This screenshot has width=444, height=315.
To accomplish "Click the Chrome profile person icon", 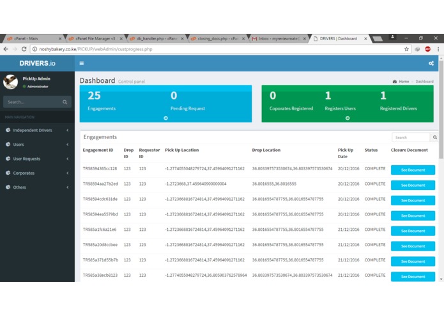I will tap(392, 37).
